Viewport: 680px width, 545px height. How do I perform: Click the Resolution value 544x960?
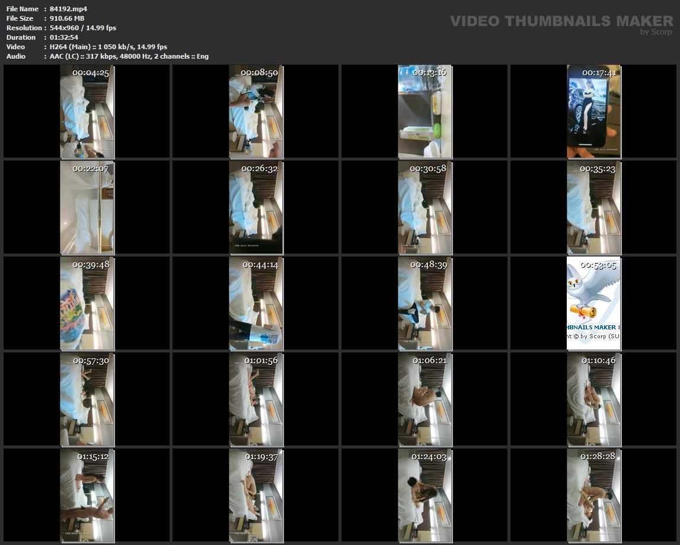pyautogui.click(x=68, y=28)
